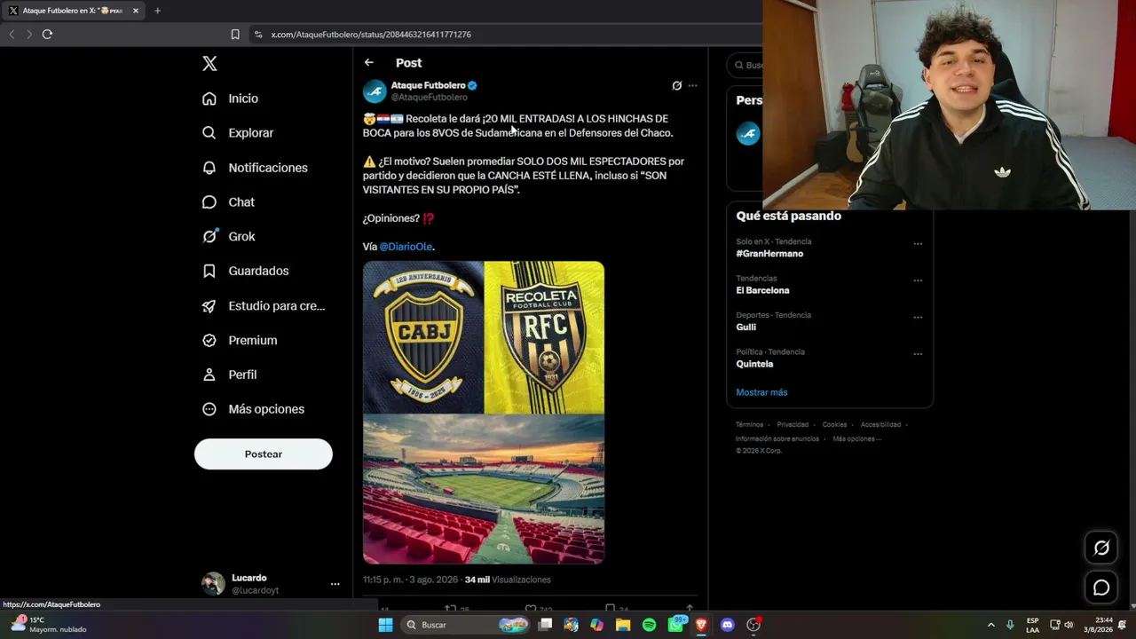Open the Gulli trend
This screenshot has width=1136, height=639.
click(745, 327)
